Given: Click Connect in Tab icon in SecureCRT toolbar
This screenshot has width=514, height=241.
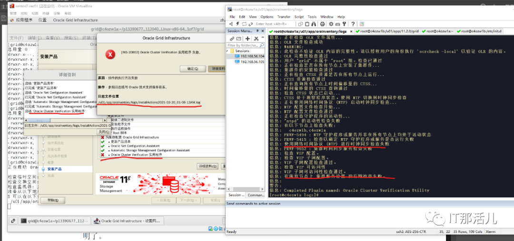Looking at the screenshot, I should 244,24.
